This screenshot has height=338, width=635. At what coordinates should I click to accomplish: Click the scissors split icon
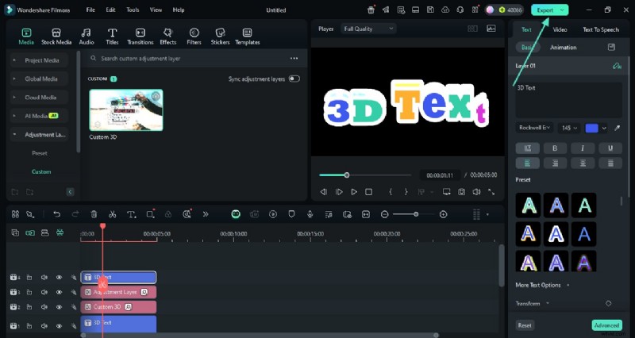(x=112, y=214)
